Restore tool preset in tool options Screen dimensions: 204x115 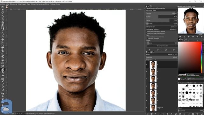tap(157, 50)
